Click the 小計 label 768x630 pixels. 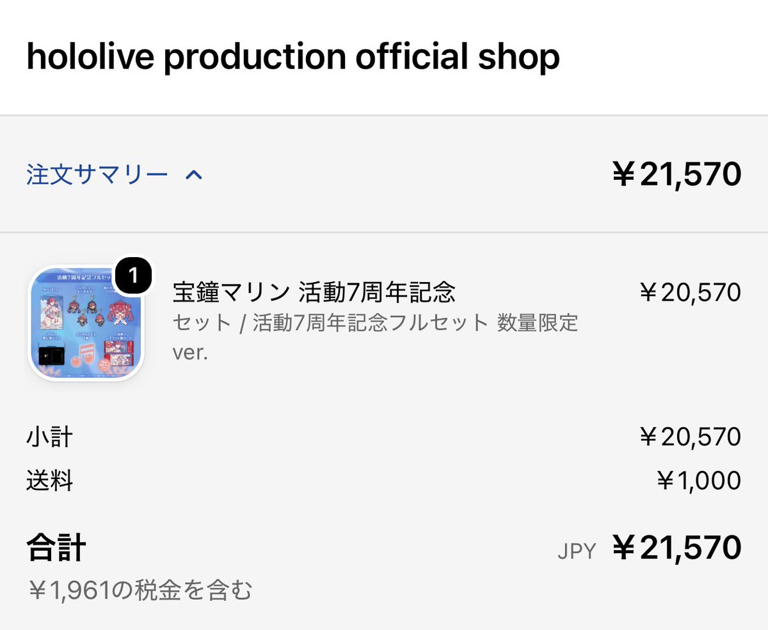tap(50, 437)
